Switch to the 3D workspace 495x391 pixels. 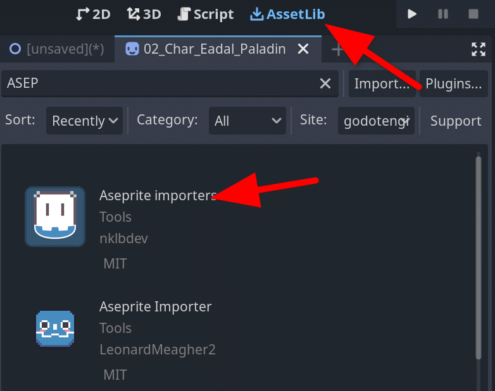click(144, 14)
